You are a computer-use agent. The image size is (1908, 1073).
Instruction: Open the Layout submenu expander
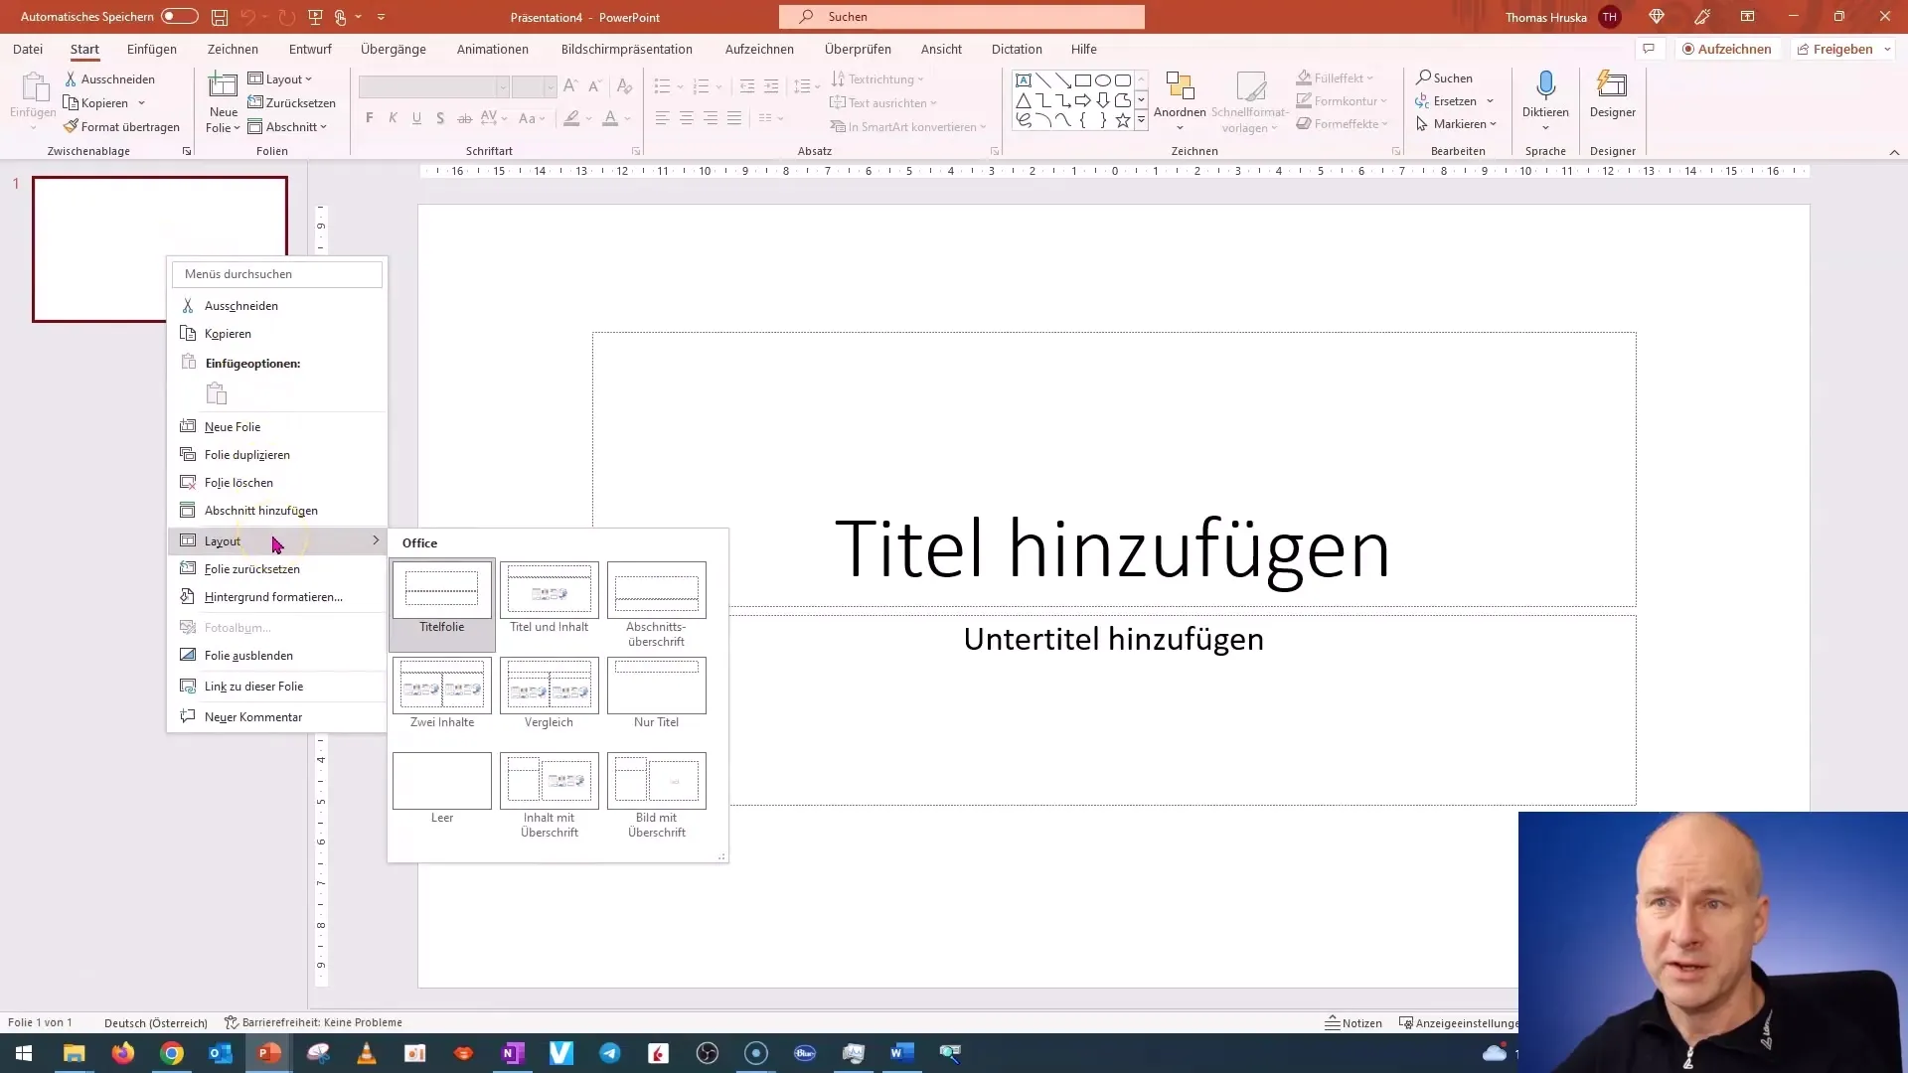pos(376,541)
